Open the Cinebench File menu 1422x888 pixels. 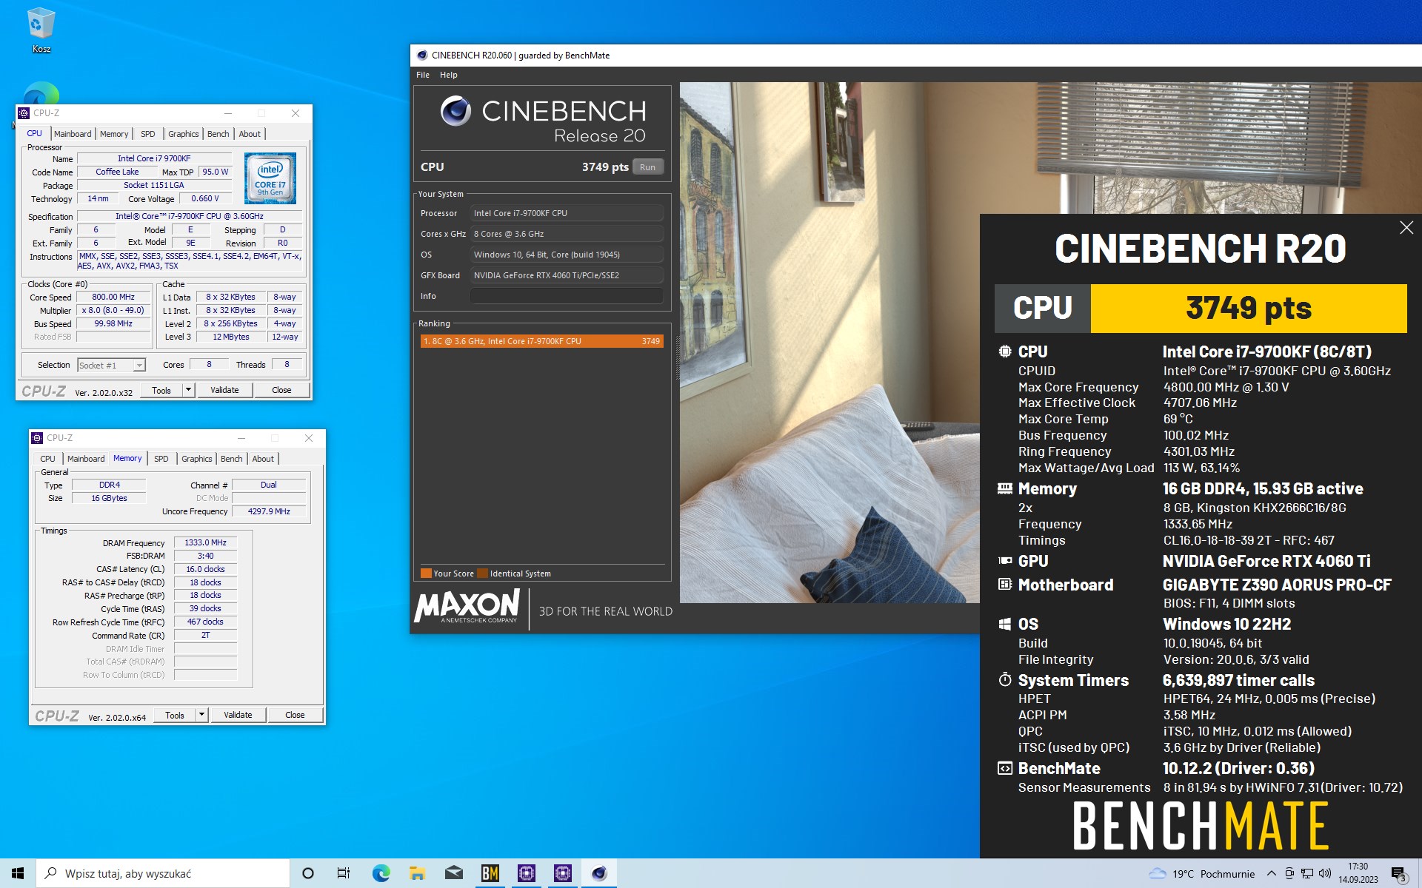click(423, 75)
